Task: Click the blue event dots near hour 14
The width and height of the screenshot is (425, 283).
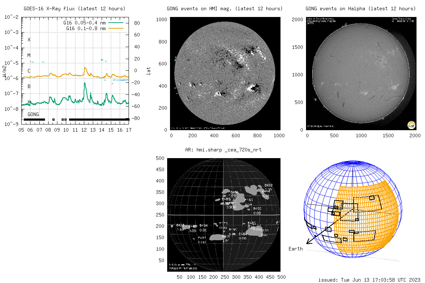Action: (102, 60)
